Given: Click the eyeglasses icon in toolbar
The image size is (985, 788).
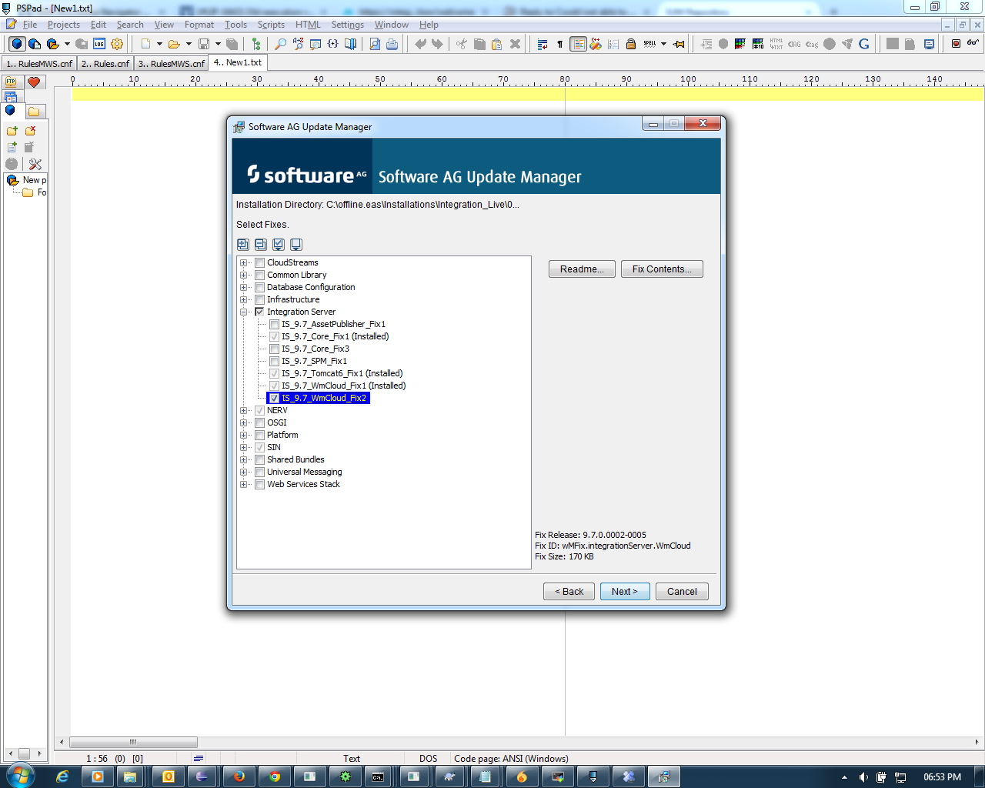Looking at the screenshot, I should [x=973, y=43].
